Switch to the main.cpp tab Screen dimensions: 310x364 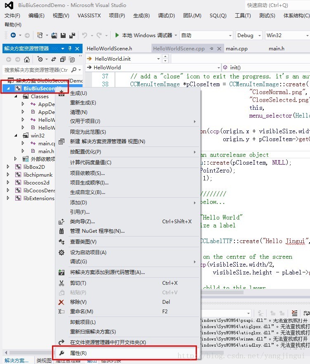tap(237, 49)
